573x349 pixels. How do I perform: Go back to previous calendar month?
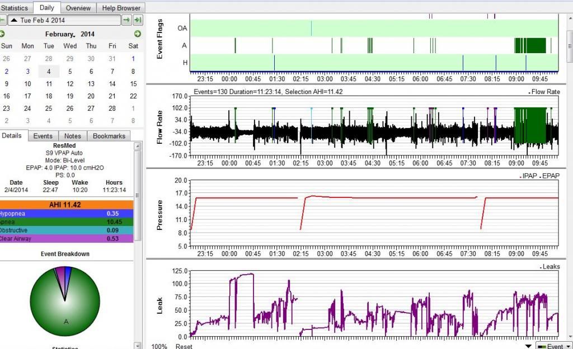click(2, 34)
